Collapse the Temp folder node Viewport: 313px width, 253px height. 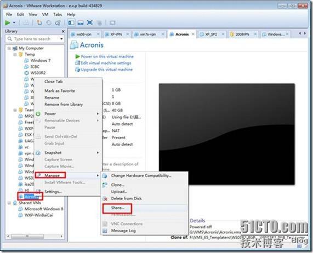point(15,54)
